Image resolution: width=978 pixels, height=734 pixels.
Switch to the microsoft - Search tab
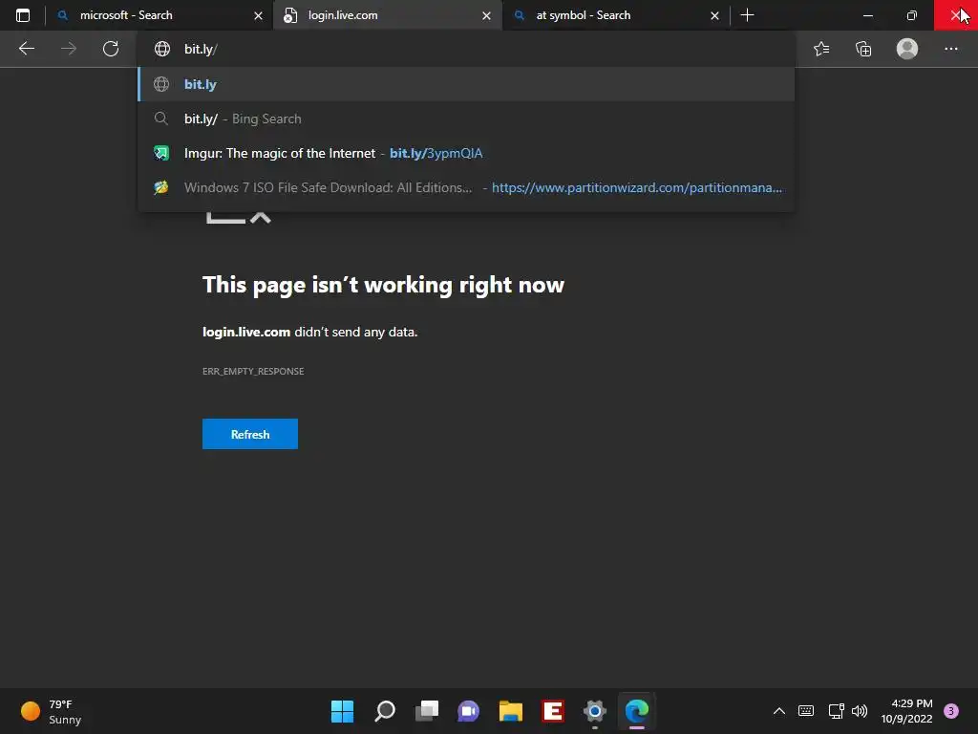coord(159,15)
